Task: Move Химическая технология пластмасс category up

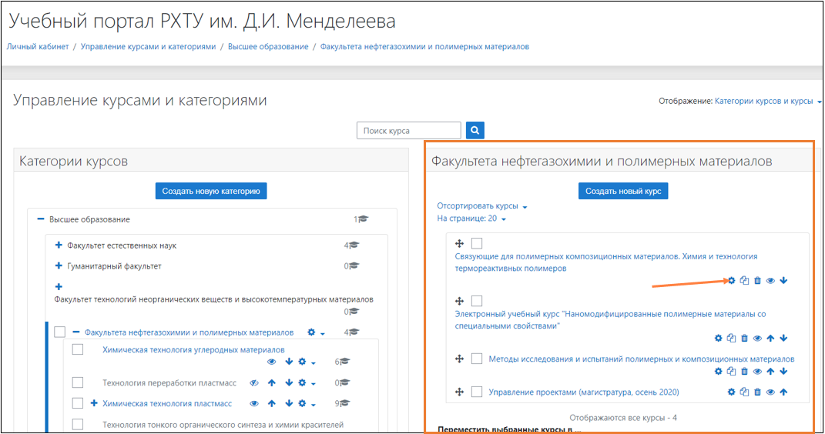Action: 271,403
